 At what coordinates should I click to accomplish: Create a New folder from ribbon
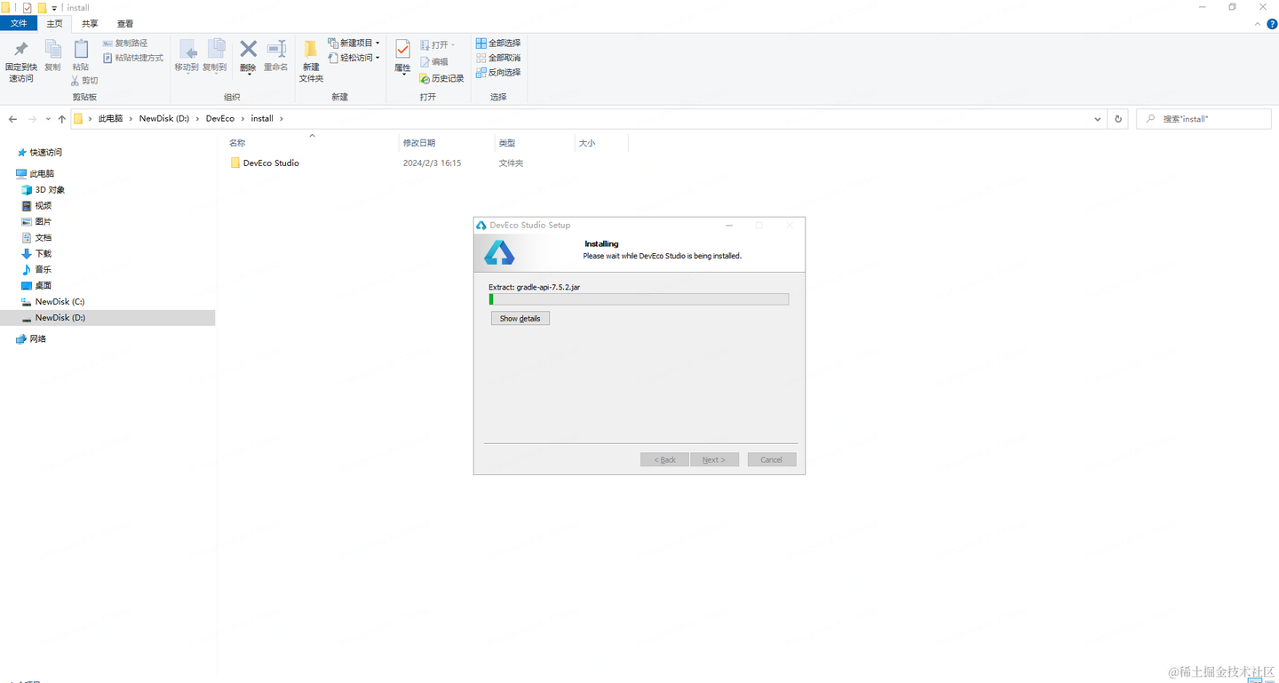311,61
